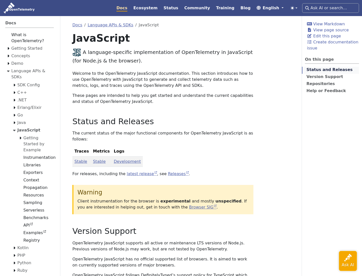Open Benchmarks in the sidebar

[x=36, y=218]
